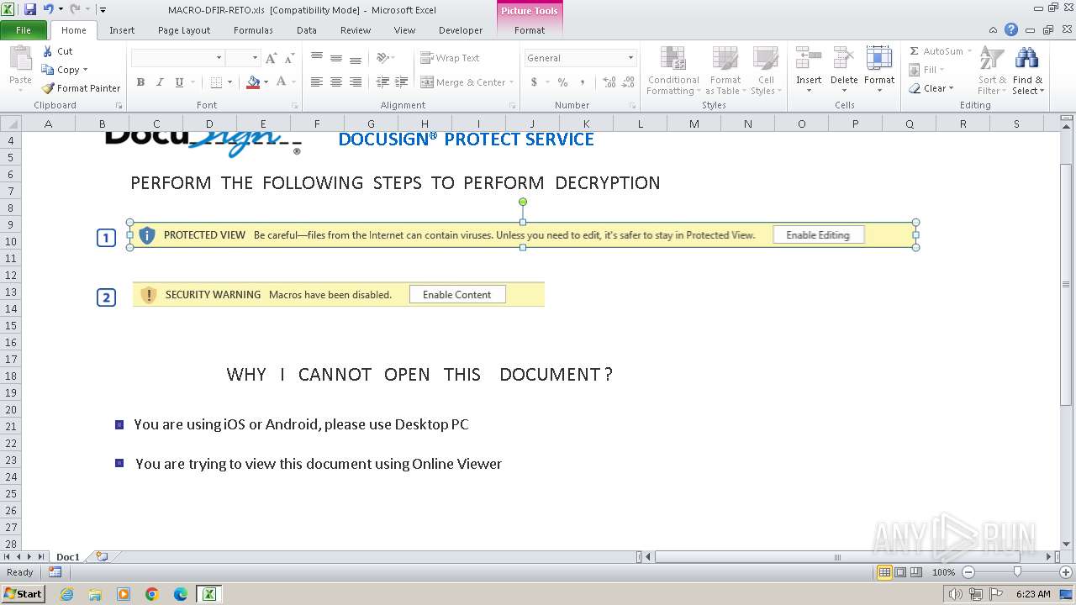The image size is (1076, 605).
Task: Click the Decrease Font Size icon
Action: pos(289,58)
